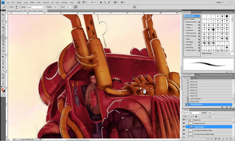Screen dimensions: 235x141
Task: Open the File menu
Action: click(x=8, y=3)
